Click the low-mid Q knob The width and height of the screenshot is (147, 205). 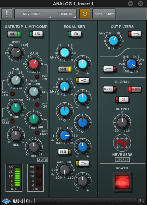[83, 122]
